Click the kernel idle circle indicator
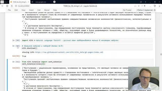This screenshot has height=91, width=162. [155, 10]
